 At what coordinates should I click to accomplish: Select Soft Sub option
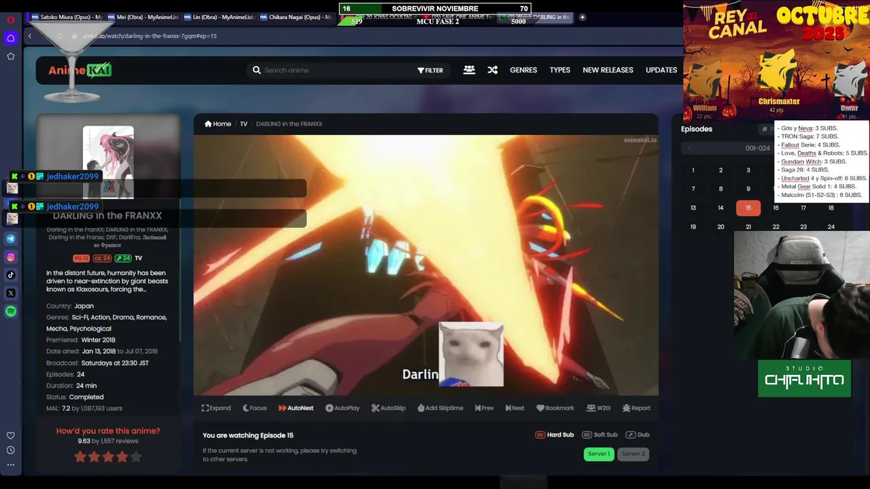(600, 435)
